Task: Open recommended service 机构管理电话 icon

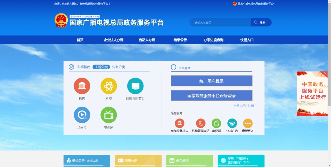Action: click(x=200, y=123)
